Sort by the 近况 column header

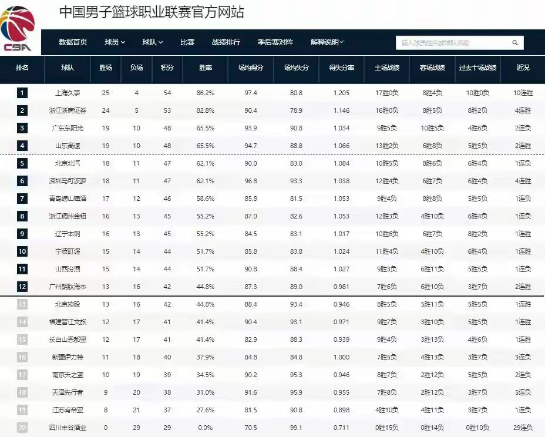[523, 68]
